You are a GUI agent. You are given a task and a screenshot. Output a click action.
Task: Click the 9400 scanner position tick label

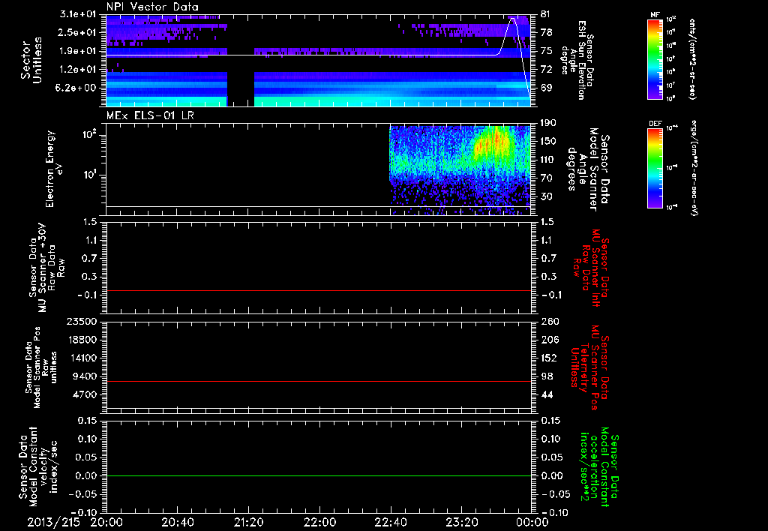pos(84,376)
